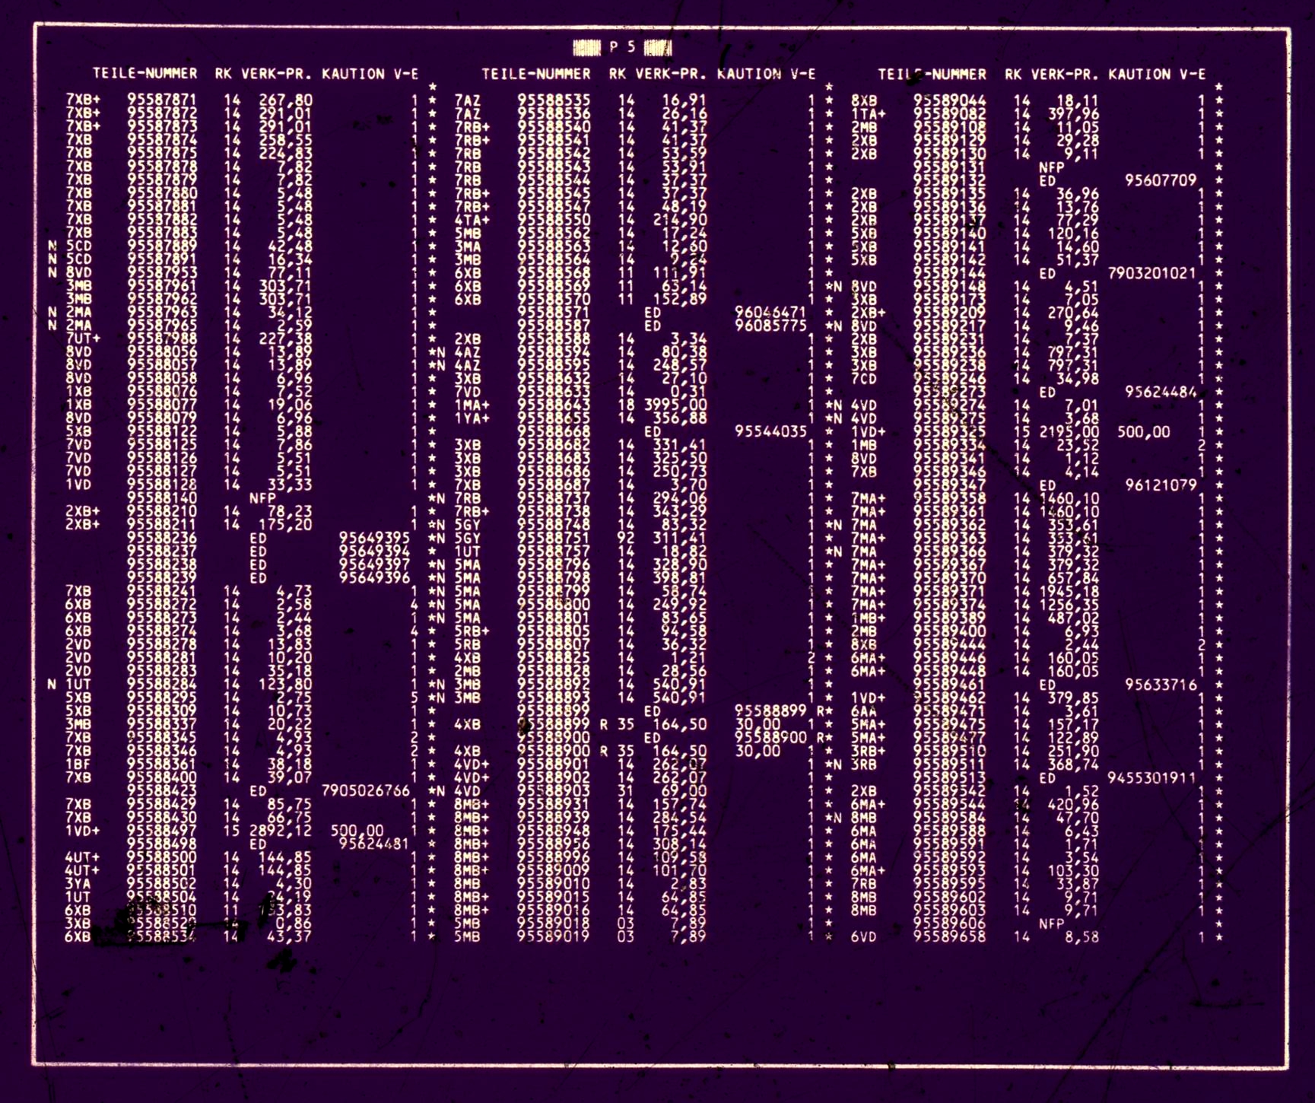Screen dimensions: 1315x1103
Task: Click part number 95588241
Action: coord(162,591)
